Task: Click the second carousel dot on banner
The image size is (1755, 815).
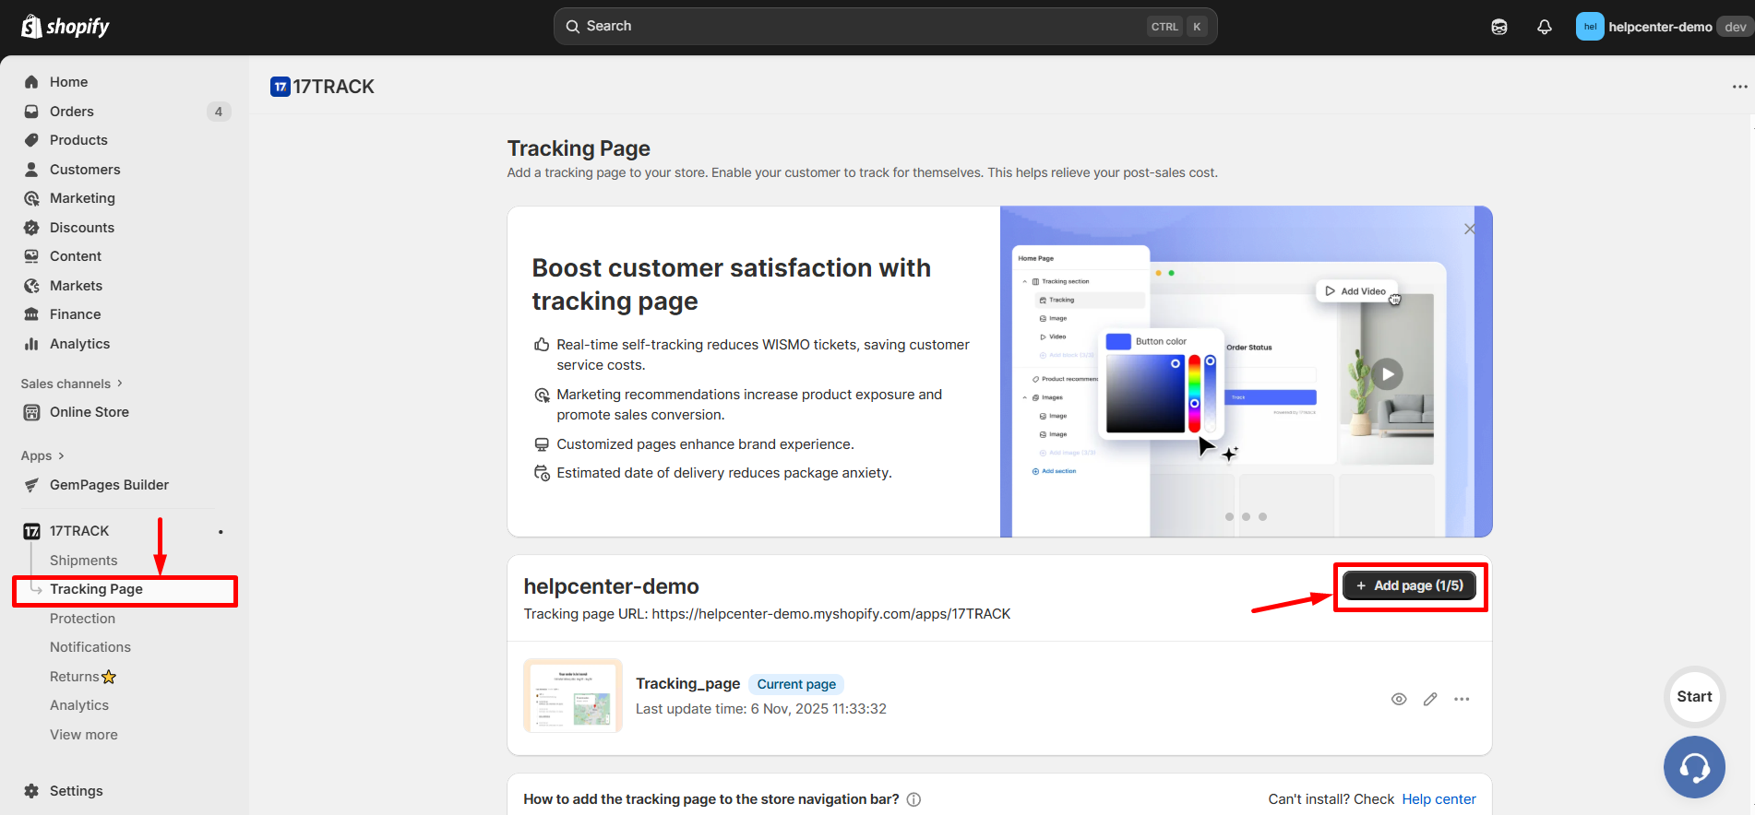Action: [x=1246, y=516]
